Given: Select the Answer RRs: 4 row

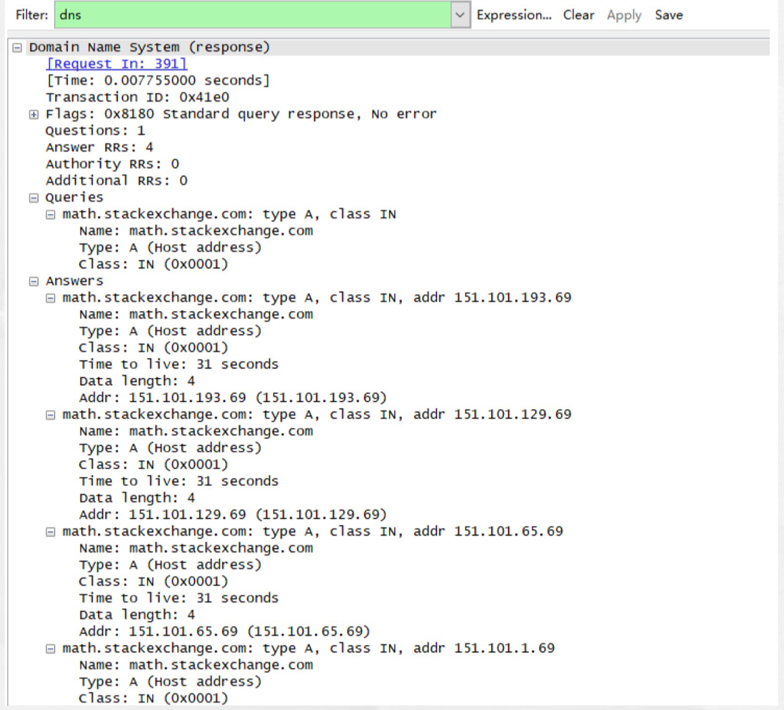Looking at the screenshot, I should click(100, 148).
